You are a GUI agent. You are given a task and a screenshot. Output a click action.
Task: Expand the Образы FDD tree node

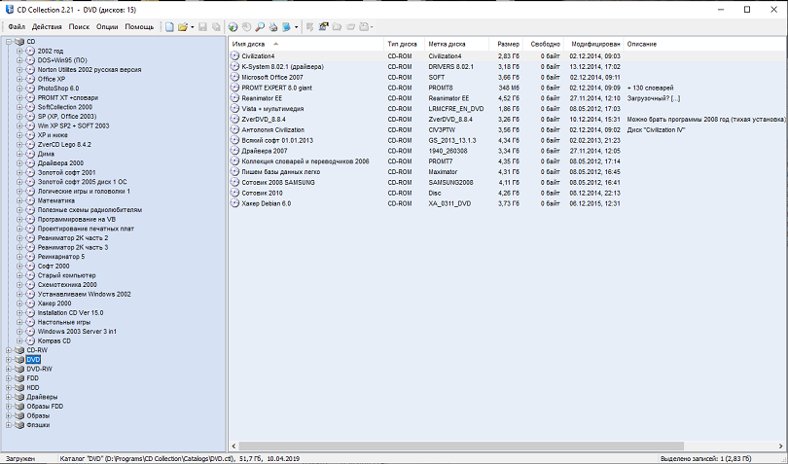tap(9, 407)
